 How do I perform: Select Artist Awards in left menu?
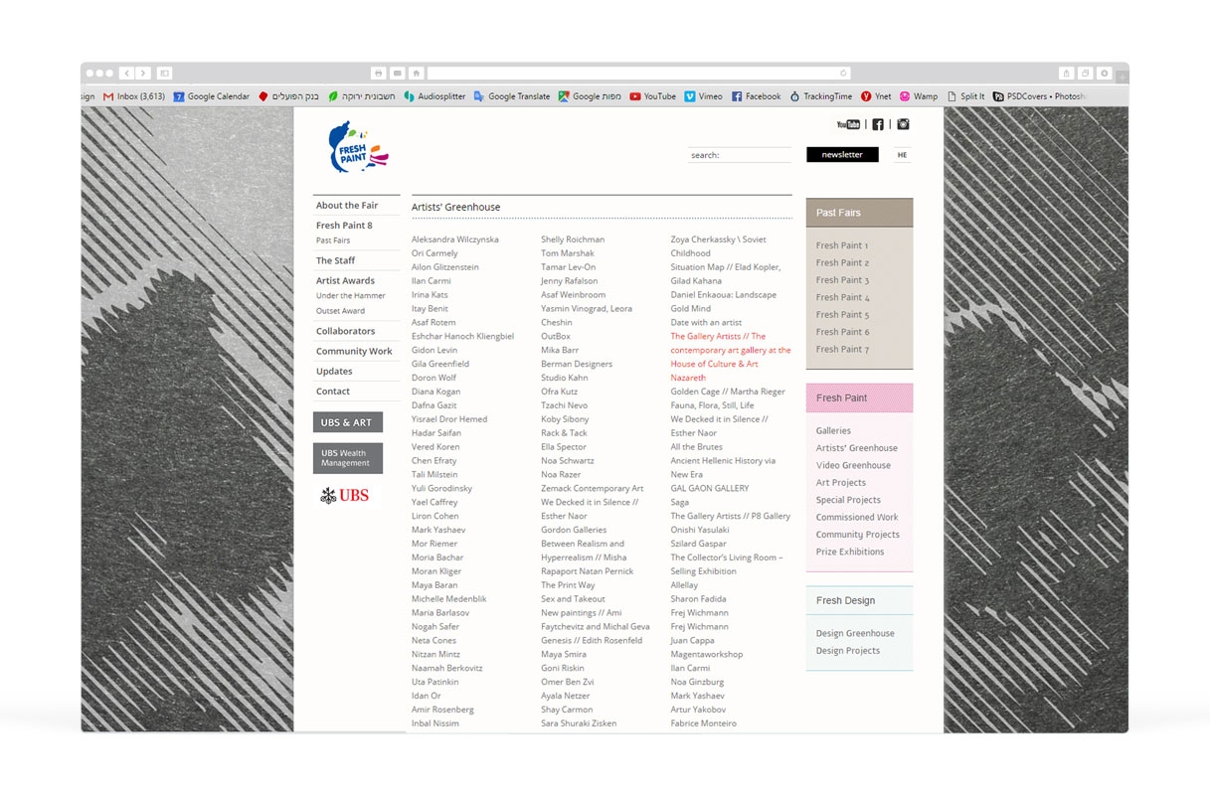(x=345, y=281)
